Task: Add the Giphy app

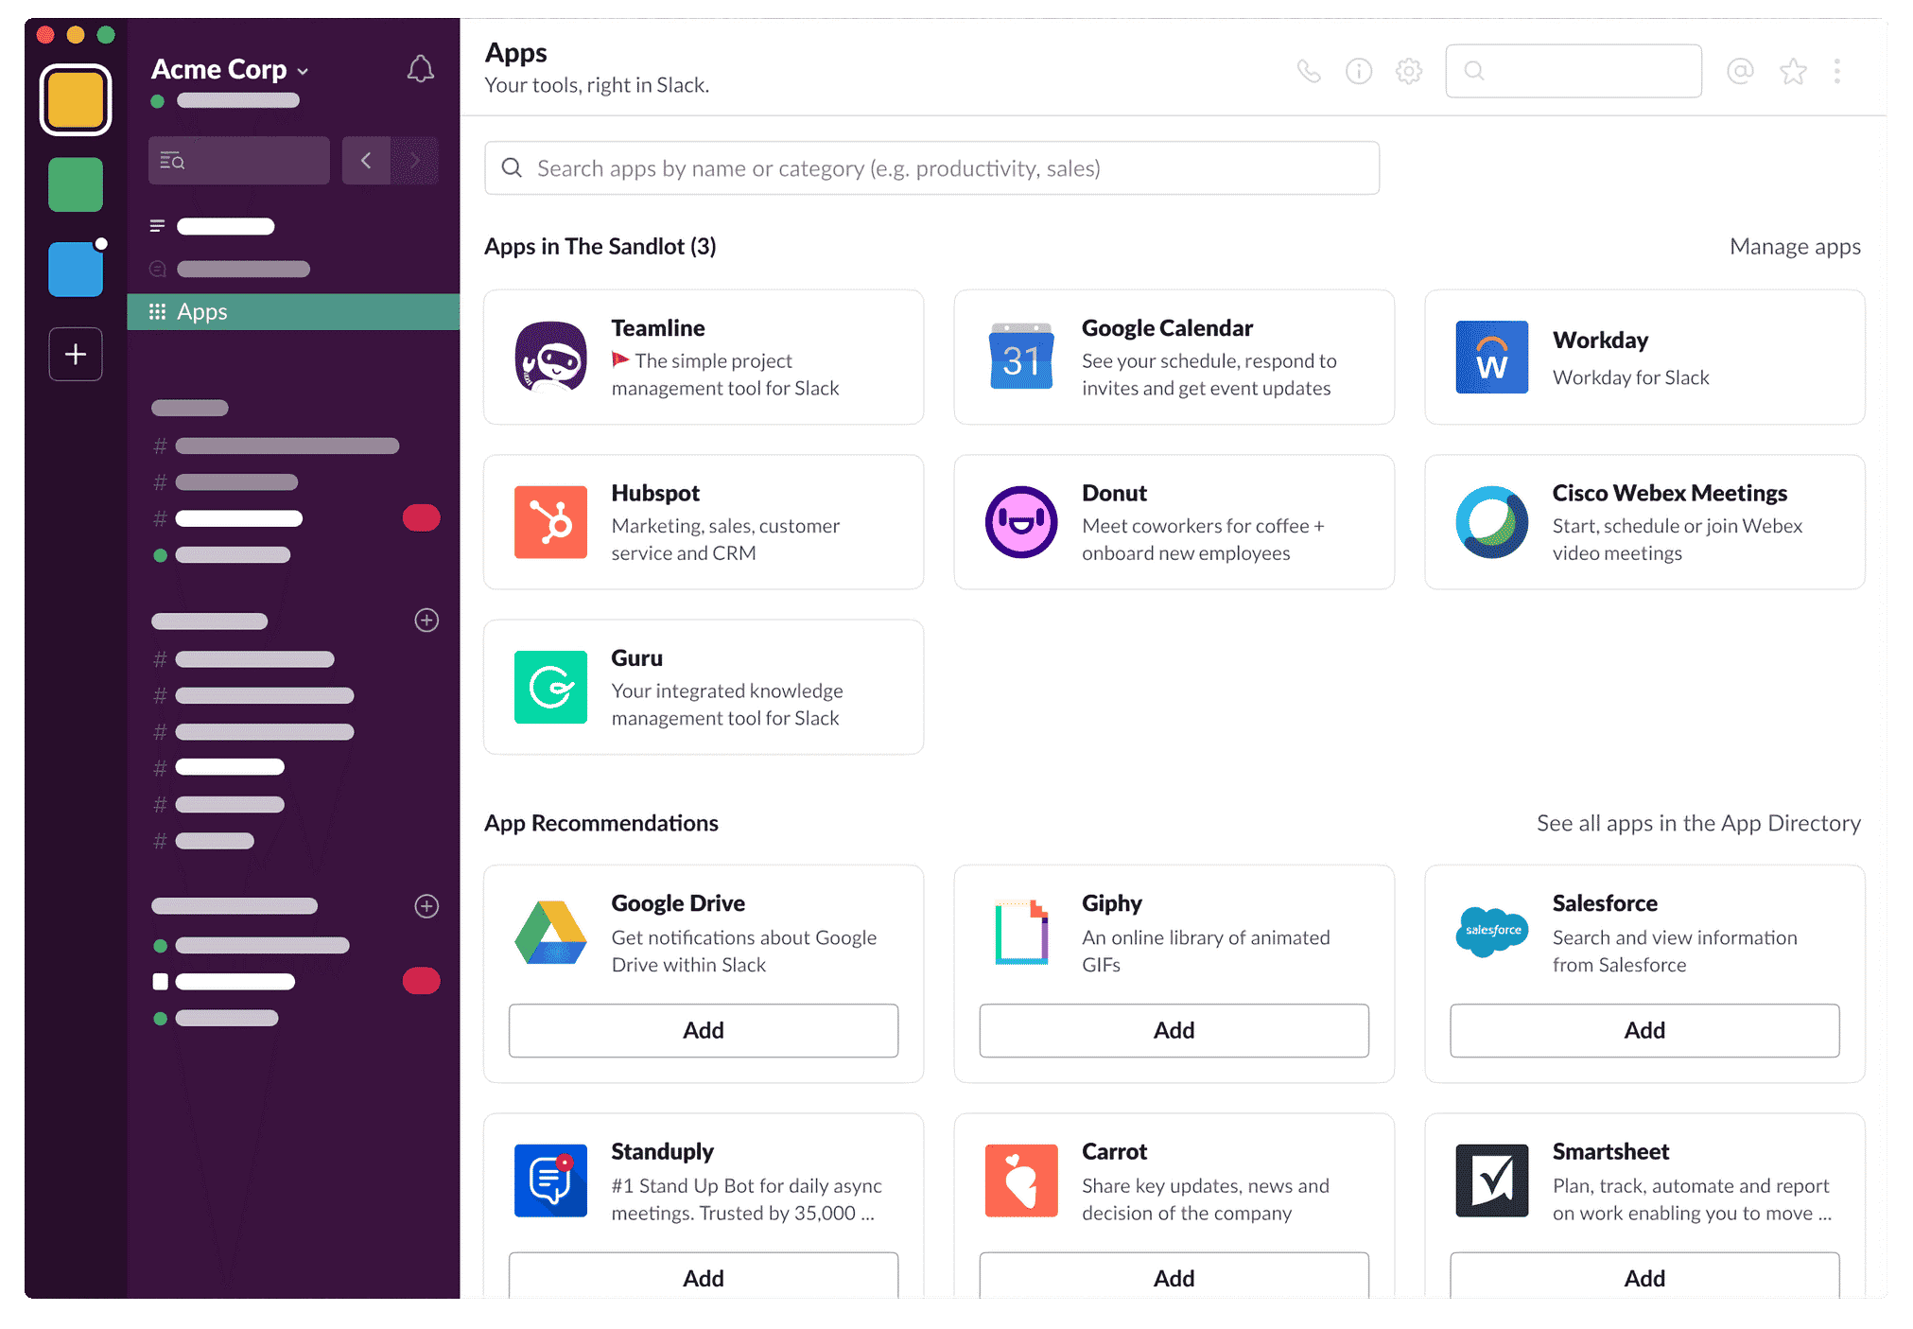Action: tap(1174, 1030)
